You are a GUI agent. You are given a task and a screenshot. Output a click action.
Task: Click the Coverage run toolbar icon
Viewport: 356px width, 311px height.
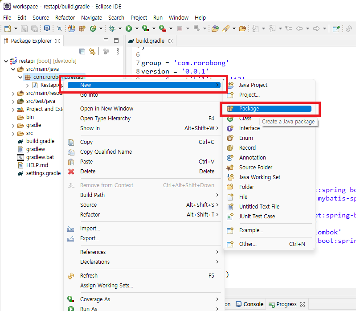pyautogui.click(x=146, y=29)
